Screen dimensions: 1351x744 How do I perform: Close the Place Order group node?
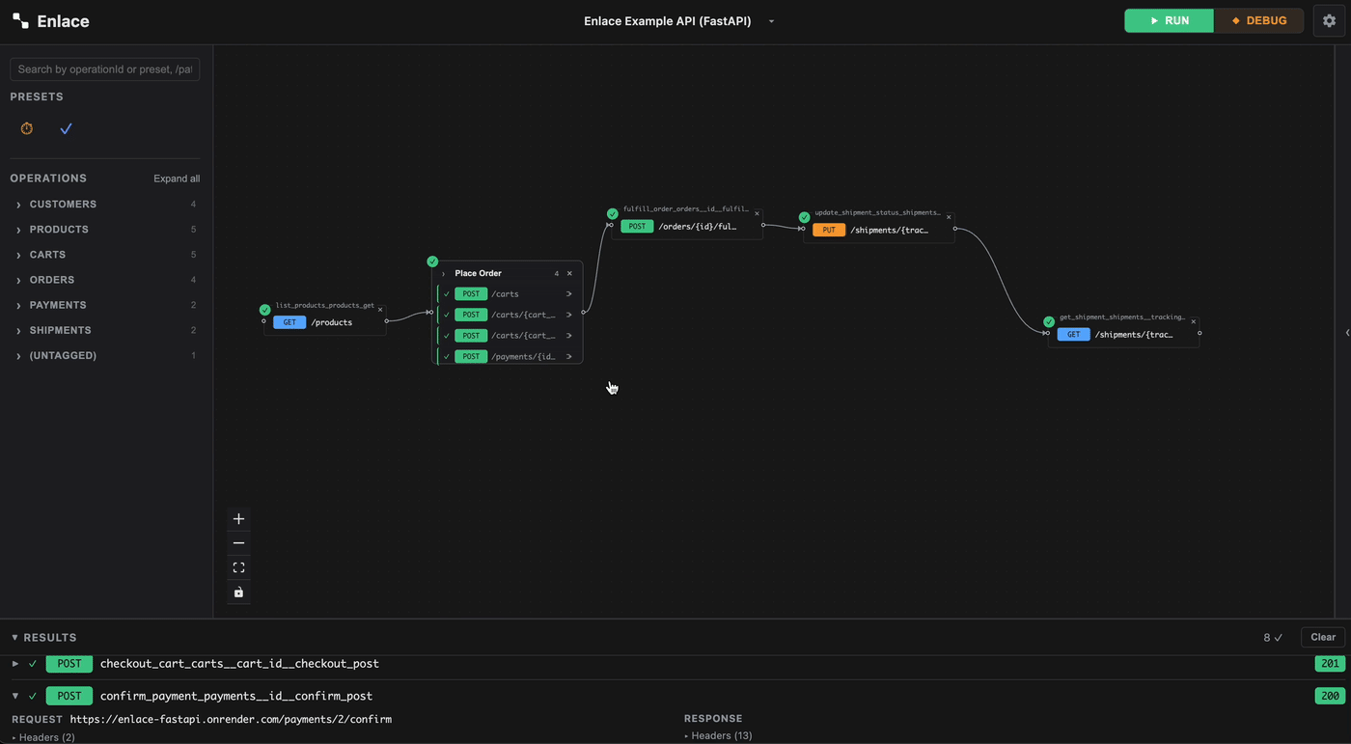[x=569, y=273]
